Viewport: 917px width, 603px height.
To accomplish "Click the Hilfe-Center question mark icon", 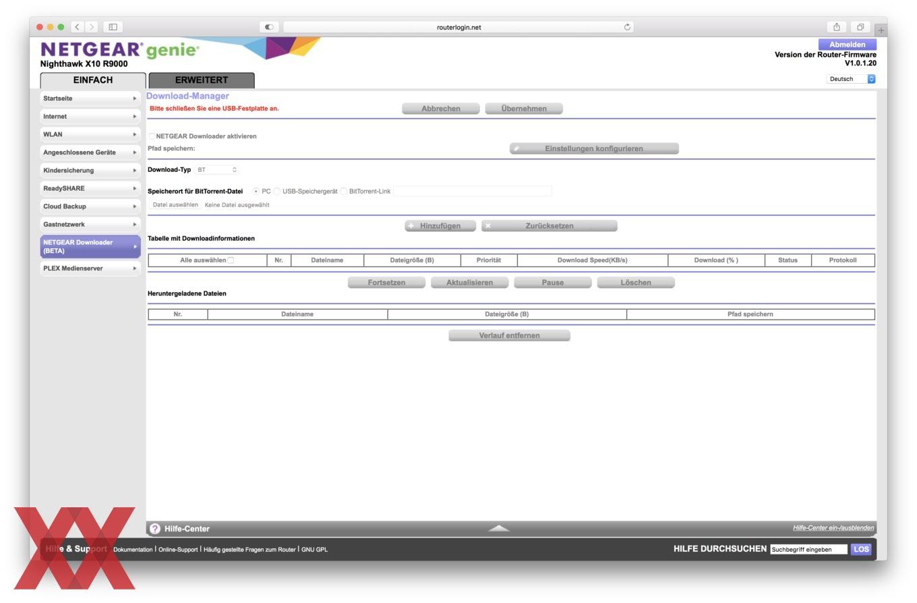I will pos(155,529).
